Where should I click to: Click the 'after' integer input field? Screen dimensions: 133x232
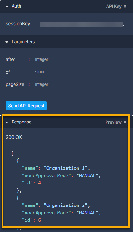tap(42, 59)
